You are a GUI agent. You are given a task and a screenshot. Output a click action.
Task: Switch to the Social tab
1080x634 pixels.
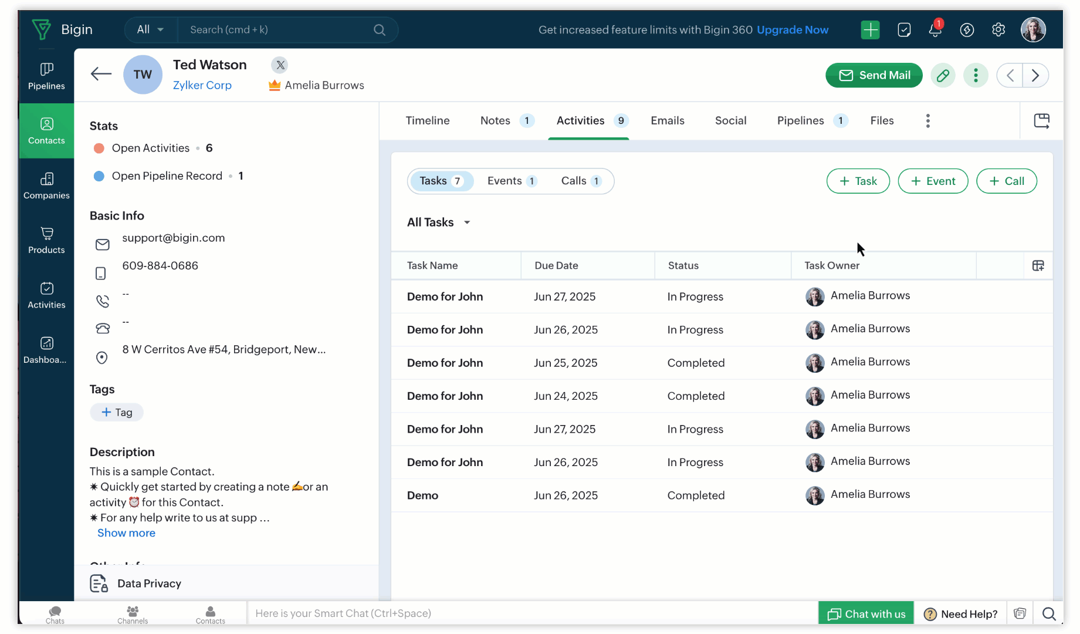click(730, 121)
